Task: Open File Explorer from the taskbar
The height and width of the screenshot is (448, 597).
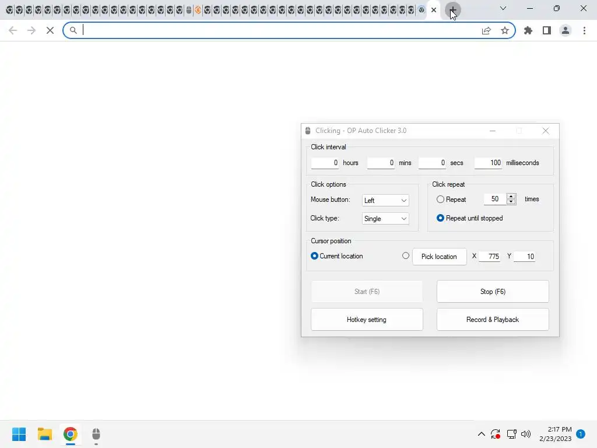Action: tap(44, 434)
